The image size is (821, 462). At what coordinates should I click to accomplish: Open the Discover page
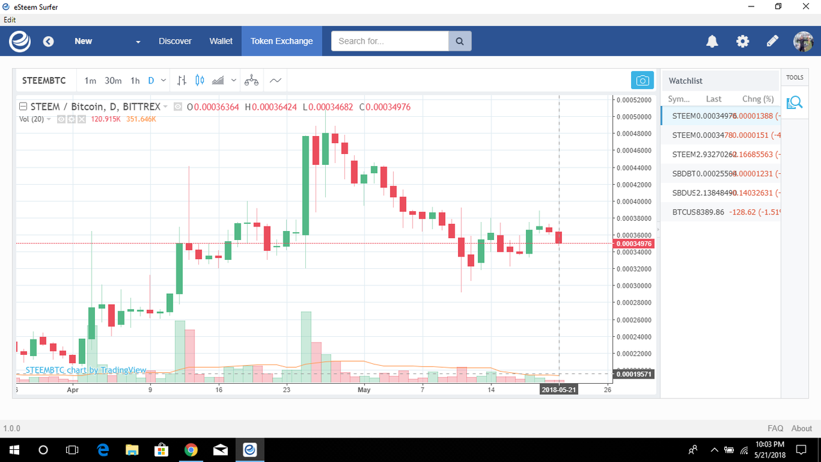(x=175, y=41)
